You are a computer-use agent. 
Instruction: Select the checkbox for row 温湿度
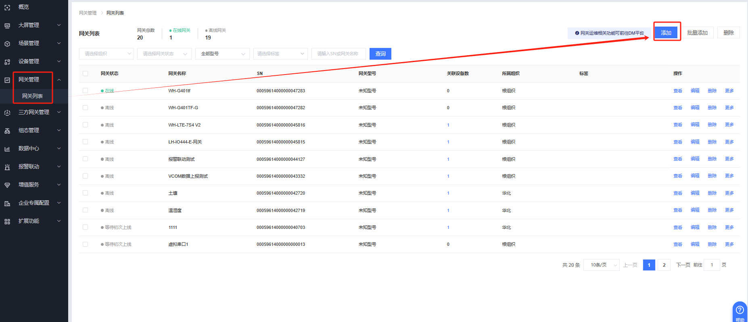coord(85,210)
